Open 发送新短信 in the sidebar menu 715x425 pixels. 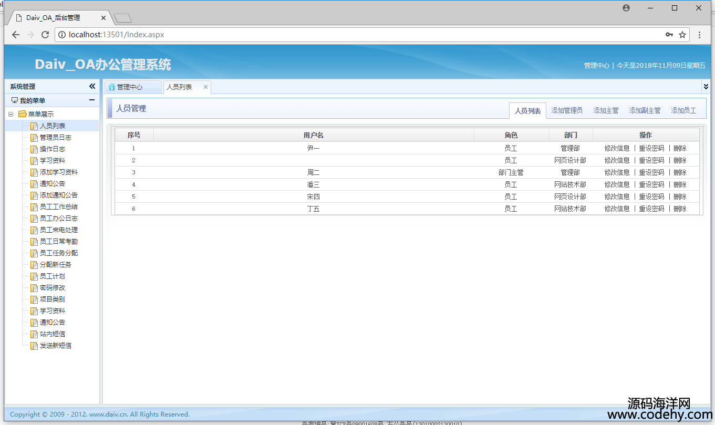[x=55, y=346]
